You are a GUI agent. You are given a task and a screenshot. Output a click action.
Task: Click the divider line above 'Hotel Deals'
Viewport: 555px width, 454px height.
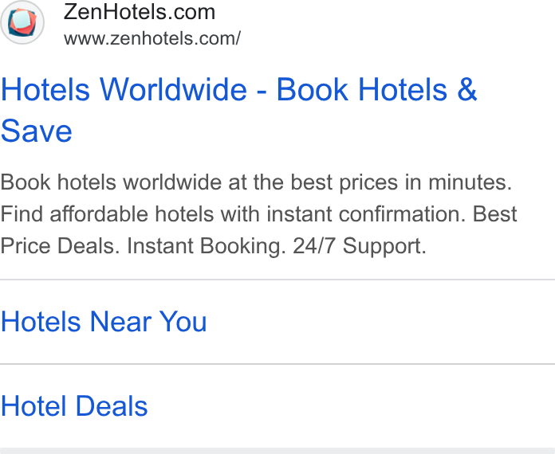(x=277, y=363)
